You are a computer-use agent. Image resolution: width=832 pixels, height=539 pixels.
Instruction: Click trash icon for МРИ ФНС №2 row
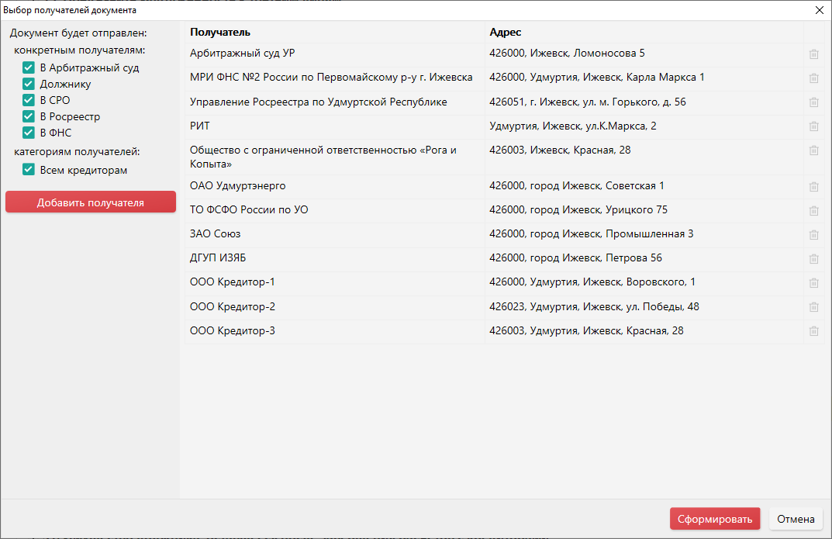[813, 78]
